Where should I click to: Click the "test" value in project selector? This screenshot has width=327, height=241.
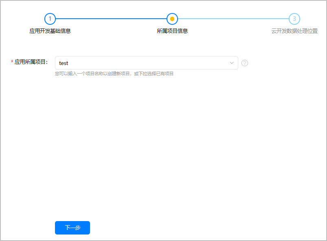pyautogui.click(x=64, y=63)
